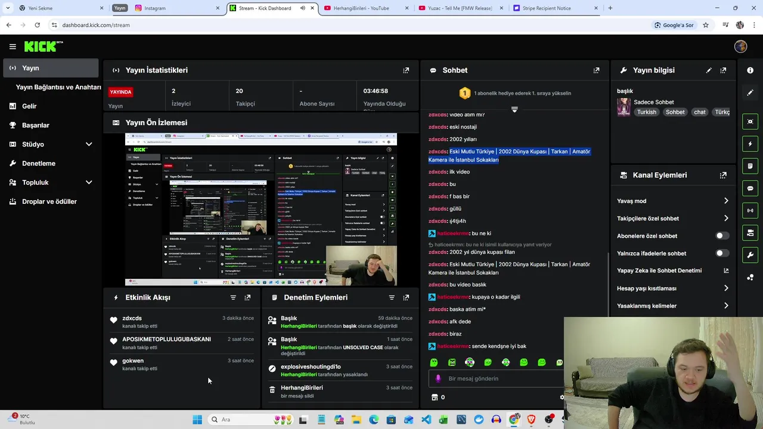This screenshot has height=429, width=763.
Task: Open Hesap yaşı kısıtlaması settings
Action: pyautogui.click(x=672, y=288)
